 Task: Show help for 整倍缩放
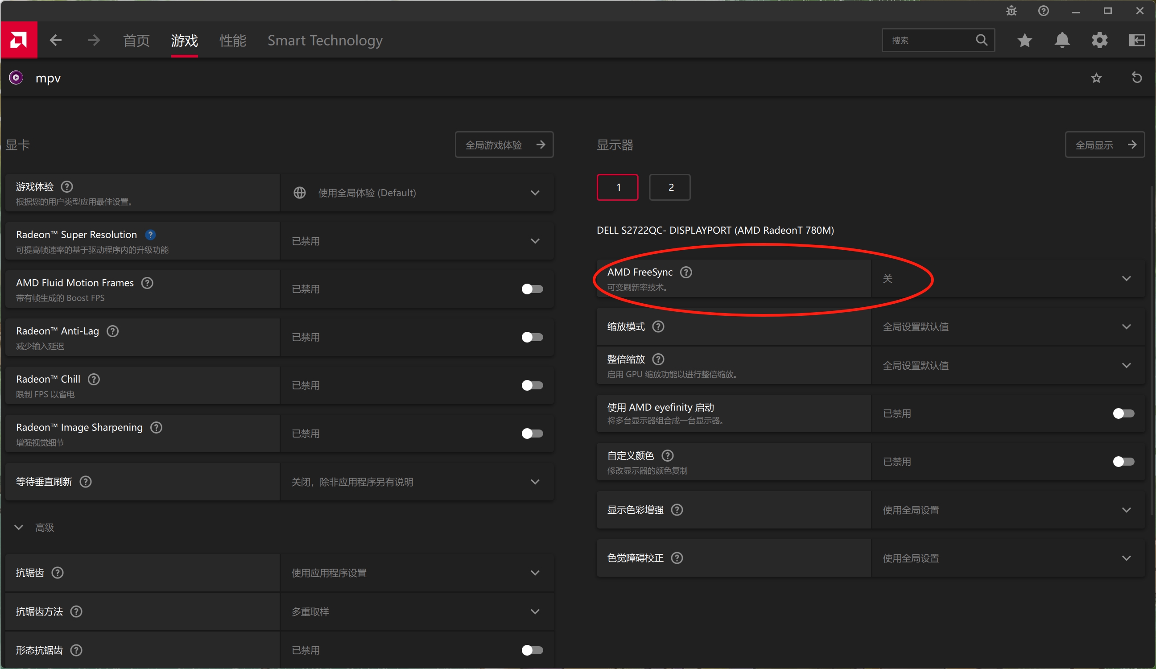[658, 359]
